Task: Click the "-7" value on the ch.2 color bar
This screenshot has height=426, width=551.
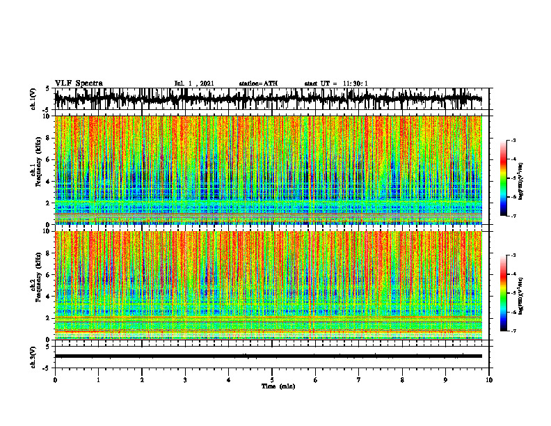Action: pyautogui.click(x=513, y=331)
